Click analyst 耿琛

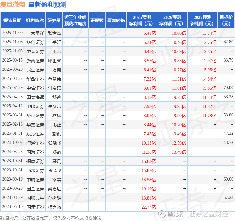coord(57,116)
